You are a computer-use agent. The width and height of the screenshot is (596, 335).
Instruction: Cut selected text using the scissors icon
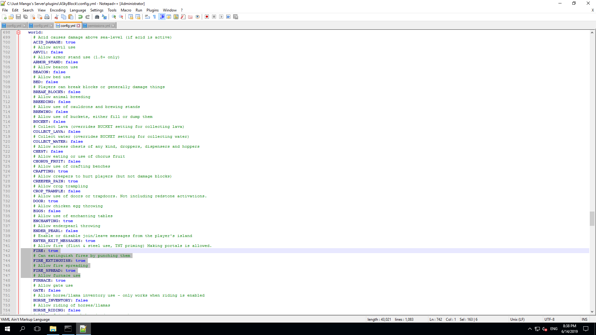56,17
